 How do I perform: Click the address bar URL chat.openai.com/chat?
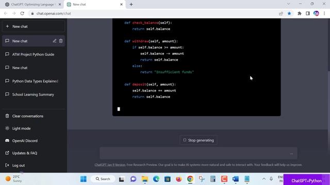tap(54, 13)
